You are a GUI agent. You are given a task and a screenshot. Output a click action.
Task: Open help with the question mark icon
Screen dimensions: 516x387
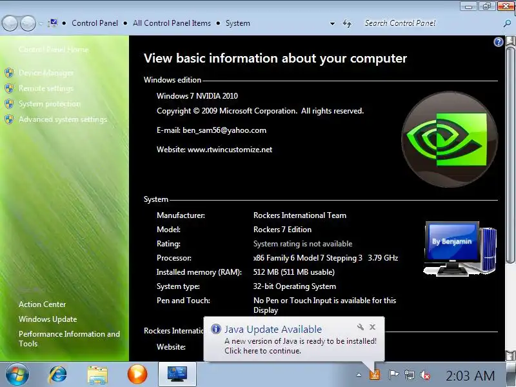coord(498,42)
